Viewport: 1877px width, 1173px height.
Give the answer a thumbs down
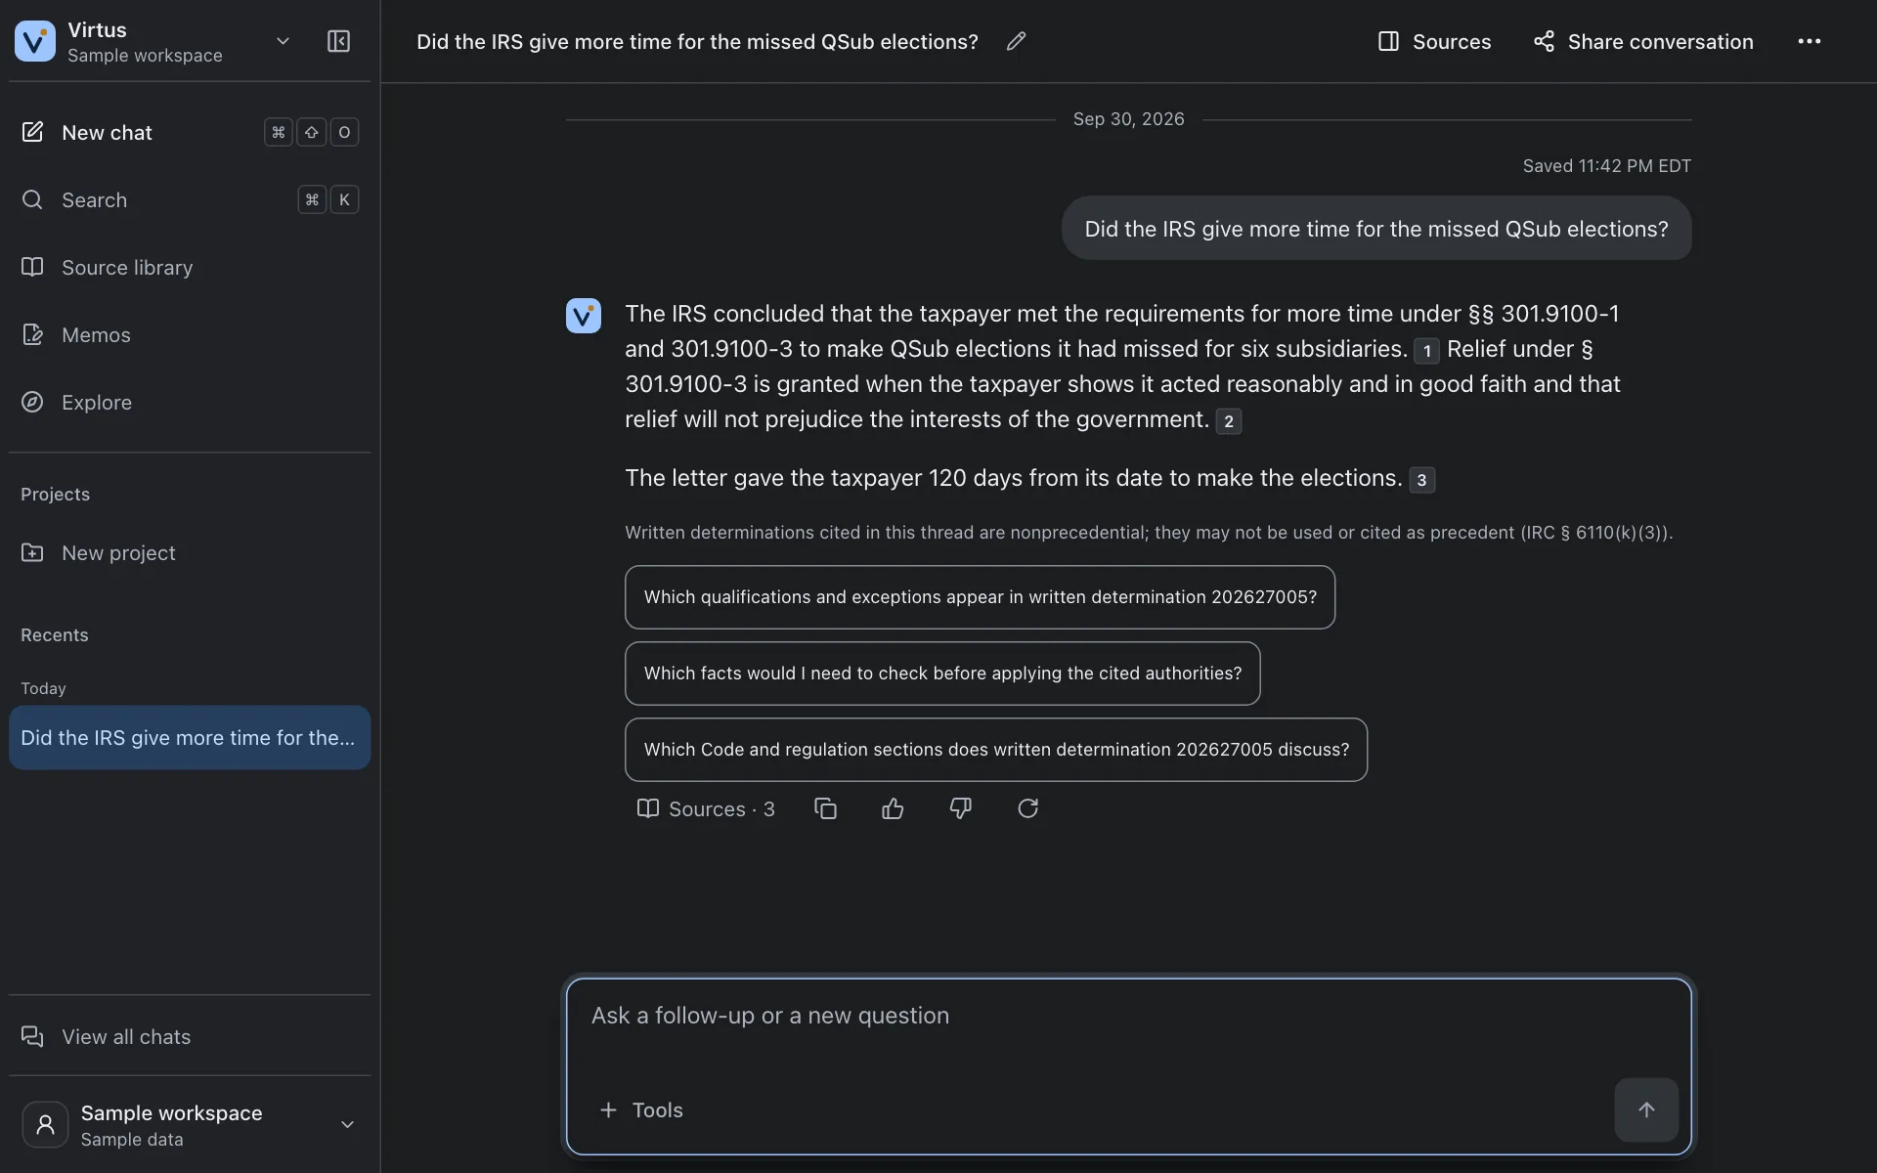pyautogui.click(x=960, y=808)
